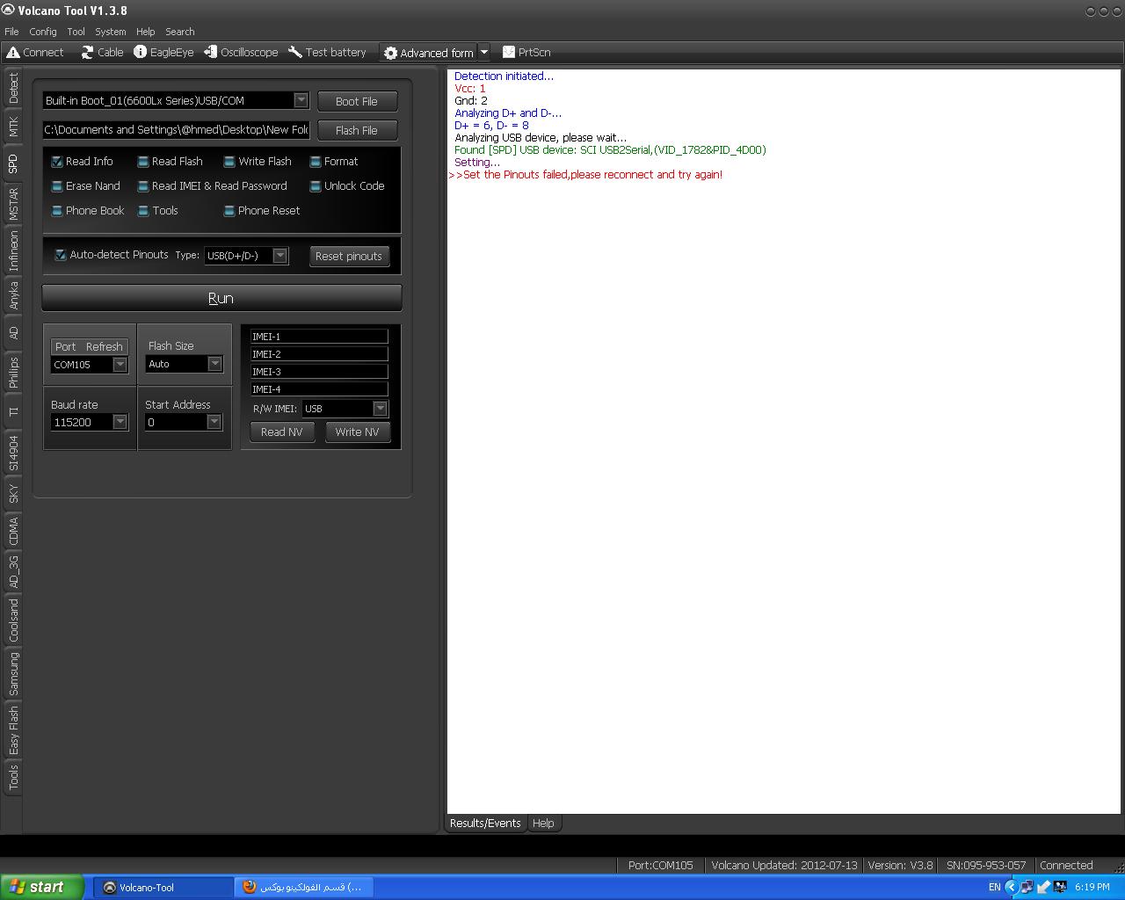1125x900 pixels.
Task: Click the Read NV button
Action: point(282,432)
